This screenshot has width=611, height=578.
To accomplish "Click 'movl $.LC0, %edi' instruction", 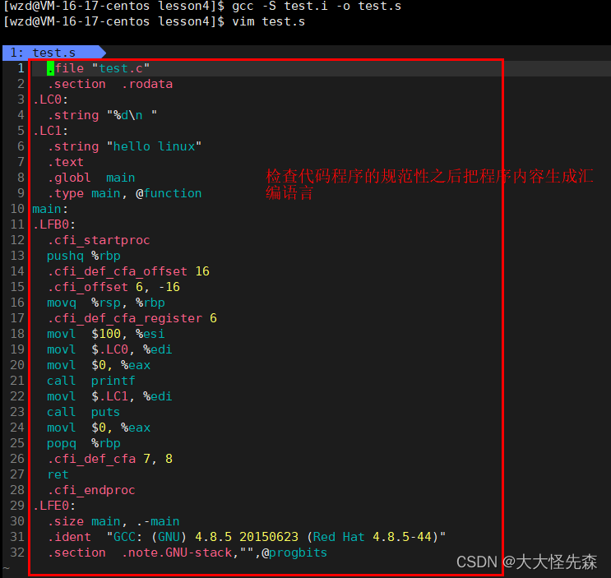I will click(x=109, y=349).
